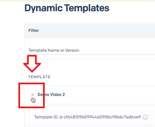The image size is (155, 127).
Task: Click the "Filter" label text
Action: coord(34,31)
